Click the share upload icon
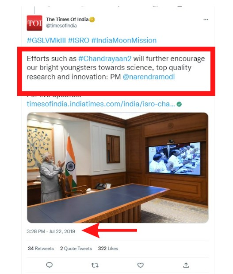The height and width of the screenshot is (274, 233). [x=186, y=265]
